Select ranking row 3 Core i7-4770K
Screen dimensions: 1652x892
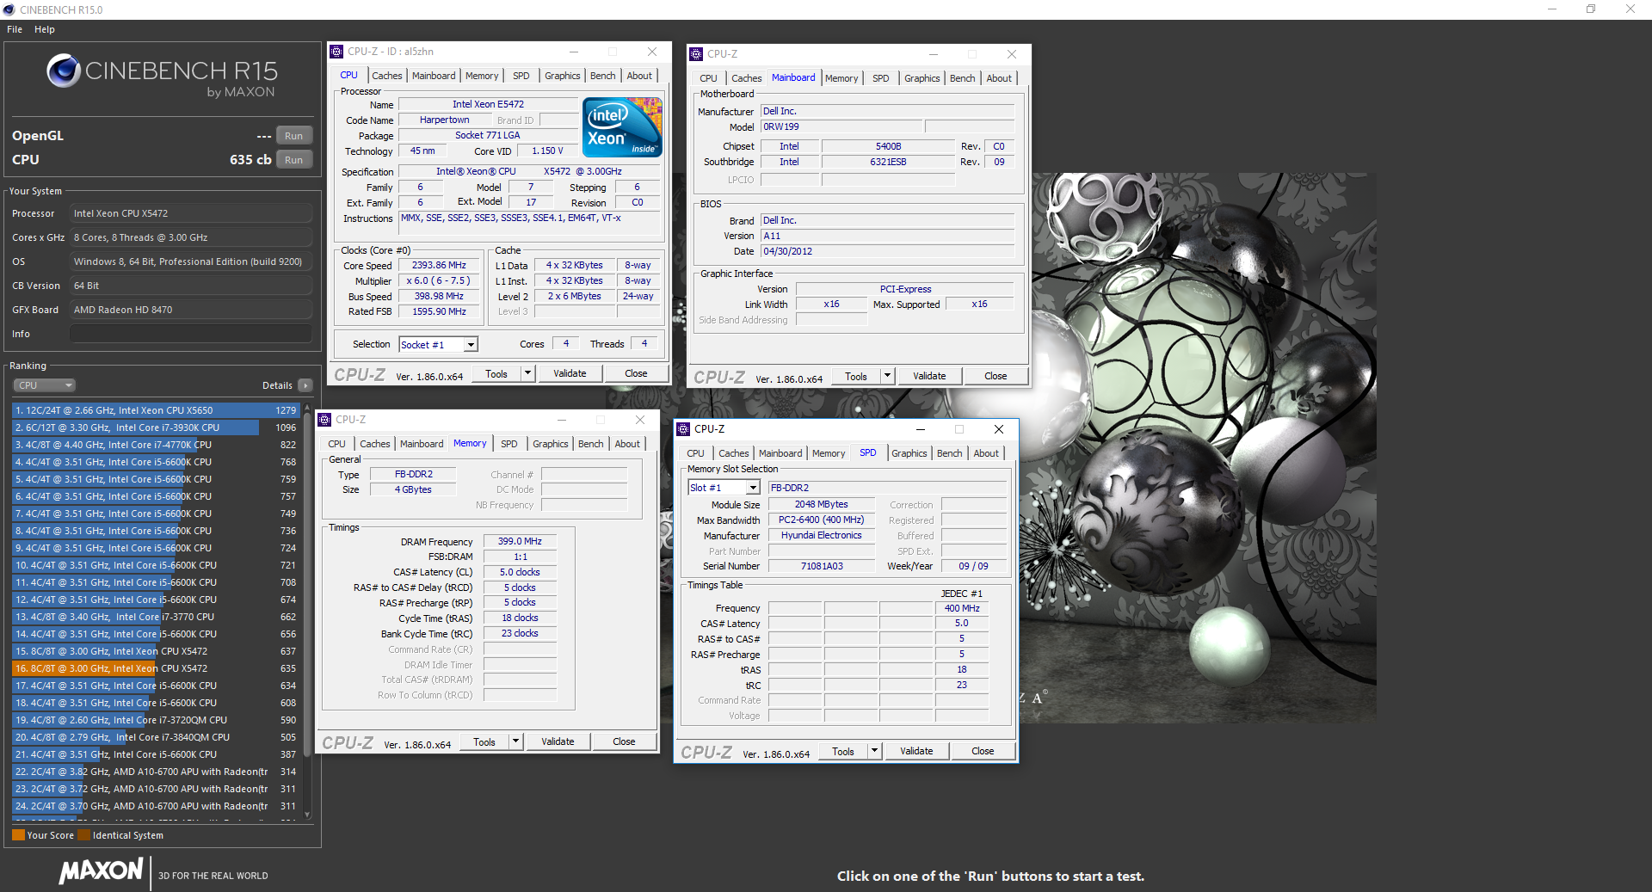[156, 445]
